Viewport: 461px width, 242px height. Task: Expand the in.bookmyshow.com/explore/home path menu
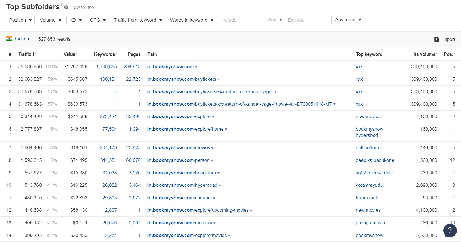tap(226, 130)
